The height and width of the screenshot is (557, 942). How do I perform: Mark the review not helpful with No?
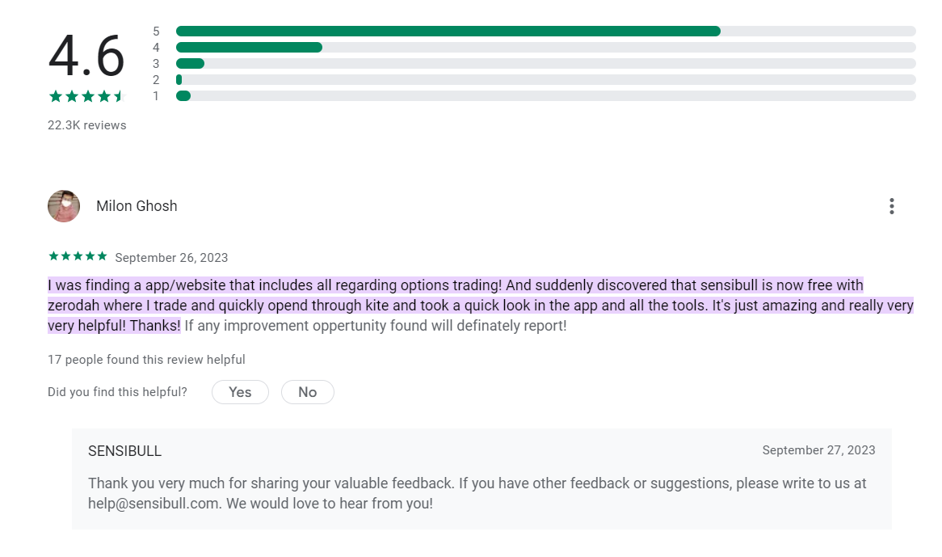pos(308,392)
